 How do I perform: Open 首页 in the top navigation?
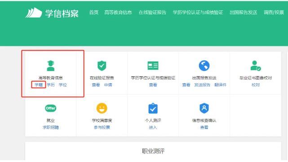(94, 12)
